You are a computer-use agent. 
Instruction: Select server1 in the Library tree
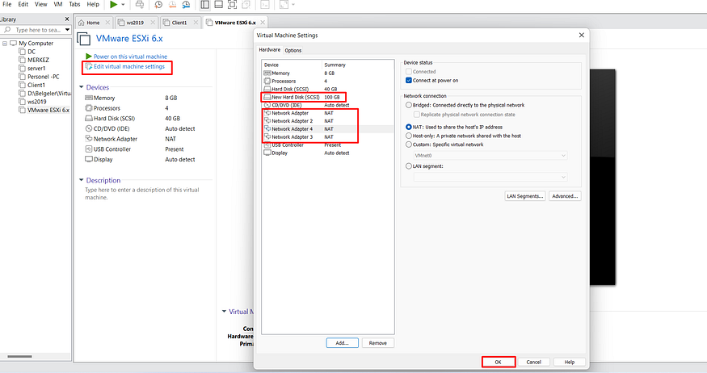[36, 69]
